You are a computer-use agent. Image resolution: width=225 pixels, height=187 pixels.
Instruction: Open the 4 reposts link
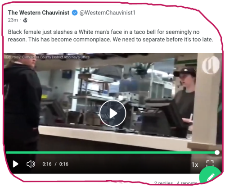coord(187,183)
